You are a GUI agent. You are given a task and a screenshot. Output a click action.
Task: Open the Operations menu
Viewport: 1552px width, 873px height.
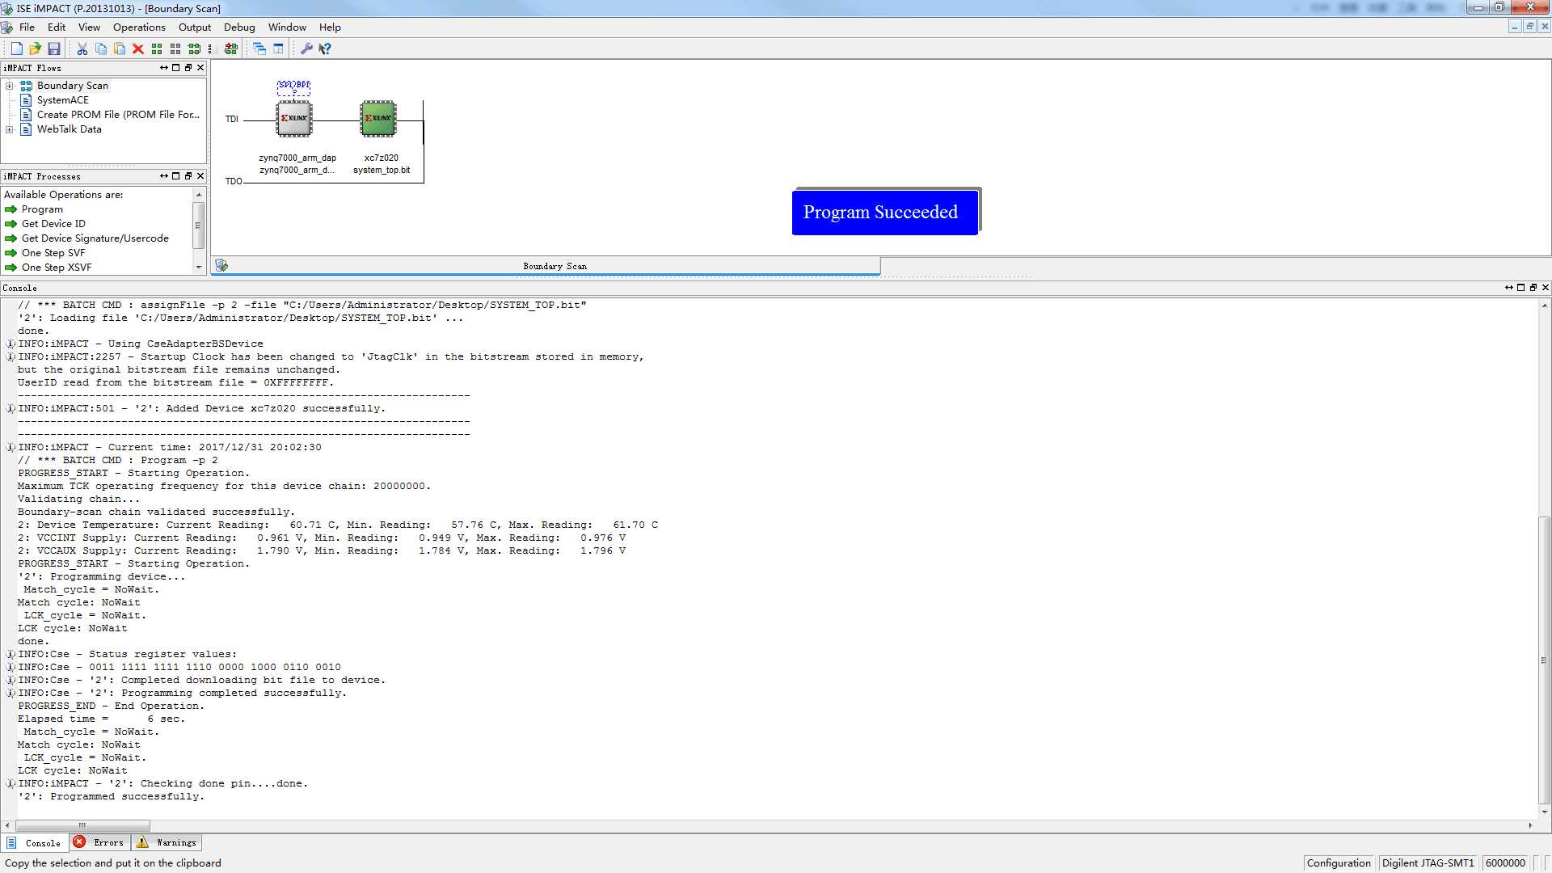(139, 27)
